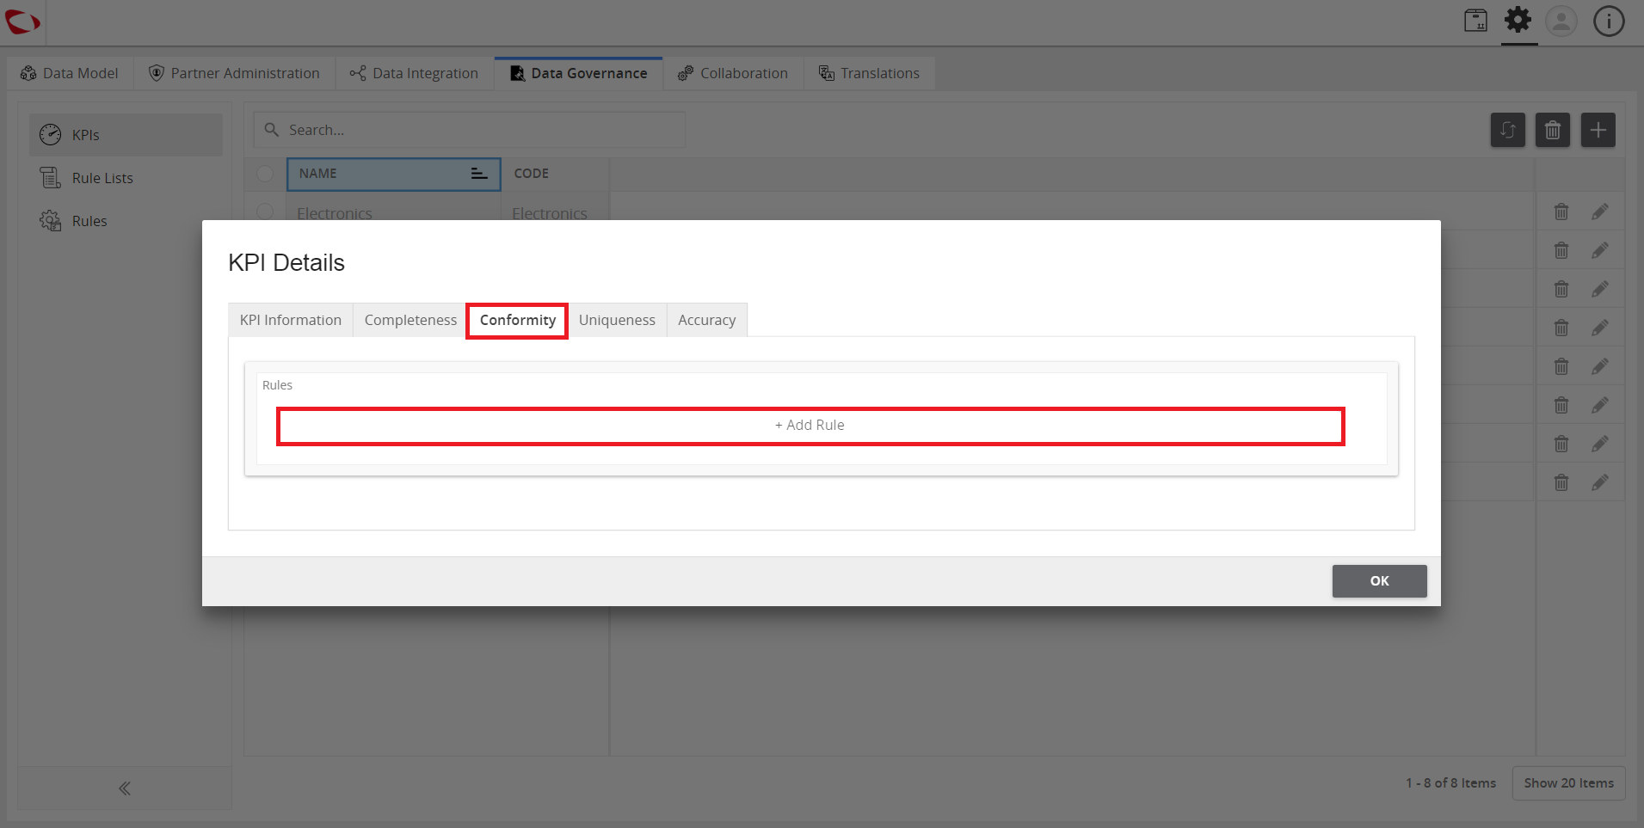Viewport: 1644px width, 828px height.
Task: Open the Uniqueness tab in the dialog
Action: (x=617, y=320)
